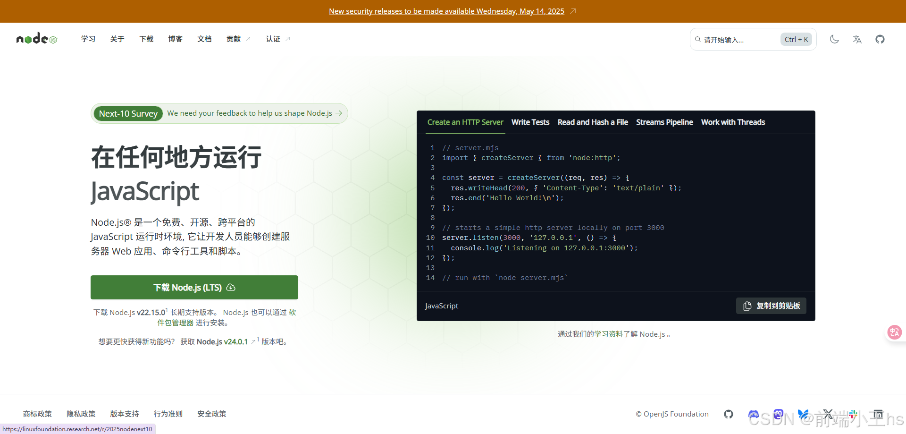Click the code line 'import { createServer }'
Image resolution: width=906 pixels, height=434 pixels.
531,158
